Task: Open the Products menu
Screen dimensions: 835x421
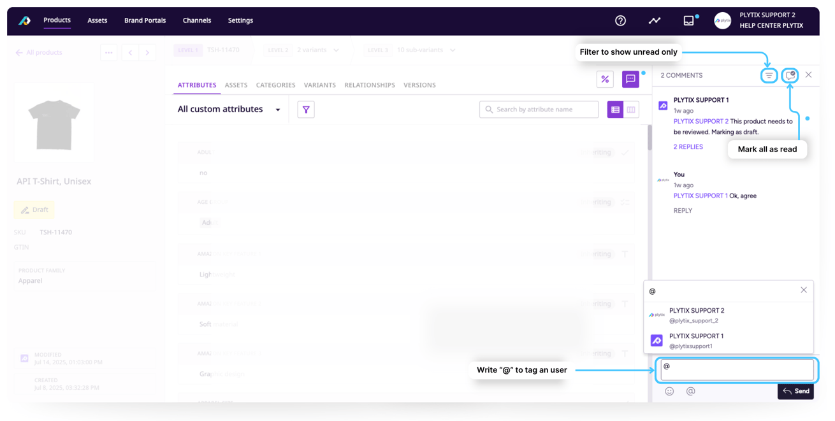Action: point(57,20)
